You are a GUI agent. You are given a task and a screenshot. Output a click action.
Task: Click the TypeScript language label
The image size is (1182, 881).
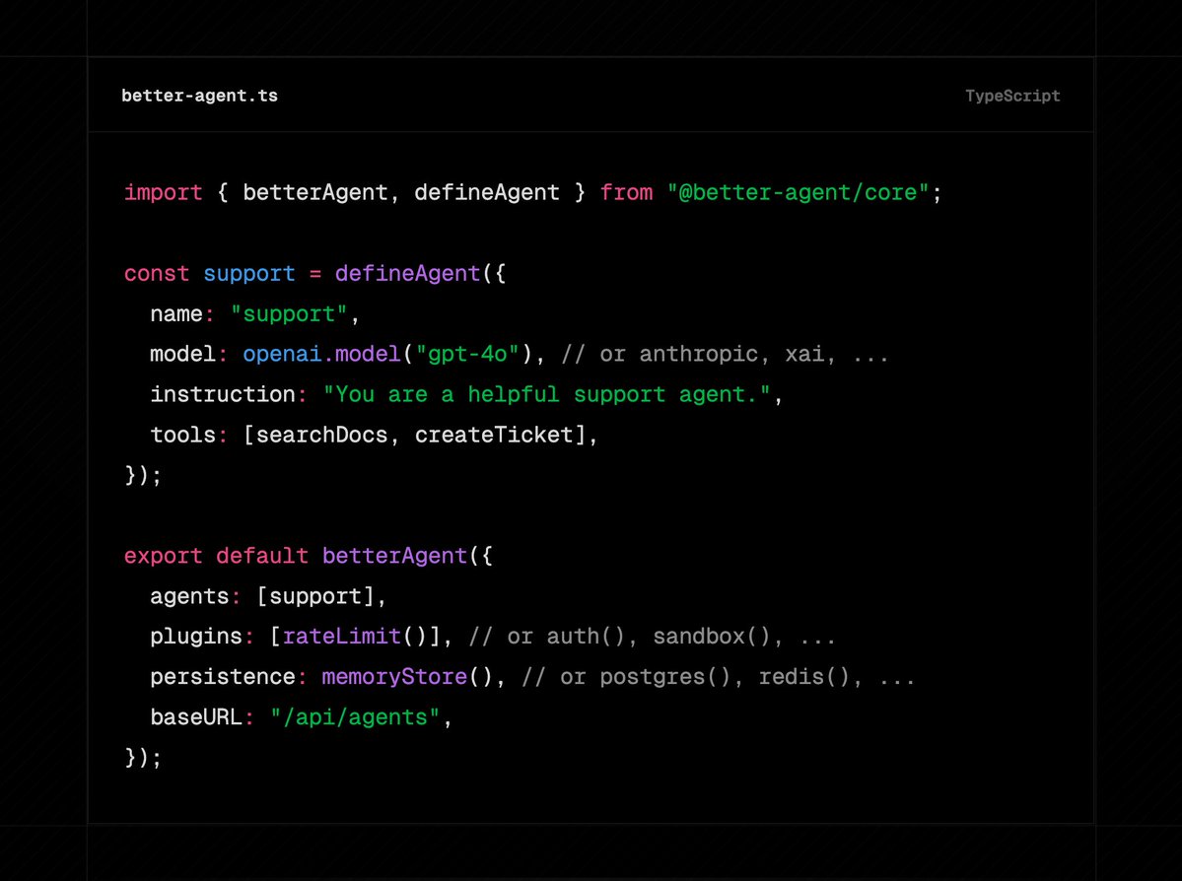(x=1012, y=96)
